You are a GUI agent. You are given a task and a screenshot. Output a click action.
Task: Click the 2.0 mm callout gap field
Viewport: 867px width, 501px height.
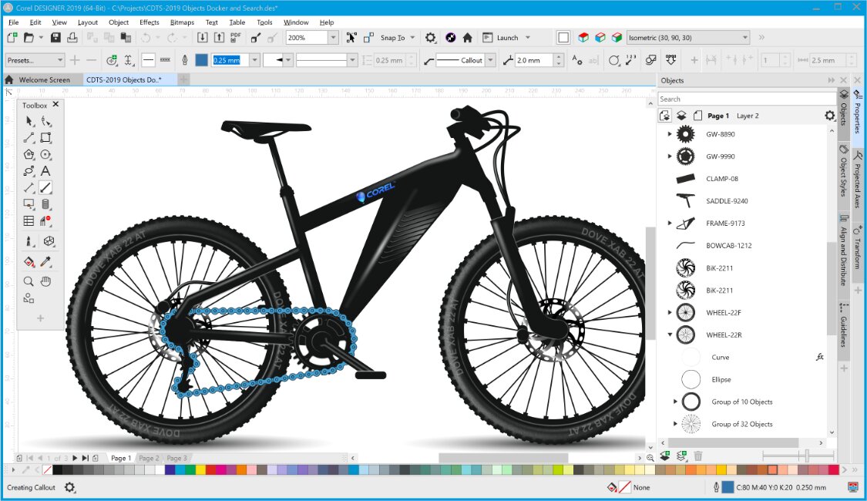coord(533,60)
